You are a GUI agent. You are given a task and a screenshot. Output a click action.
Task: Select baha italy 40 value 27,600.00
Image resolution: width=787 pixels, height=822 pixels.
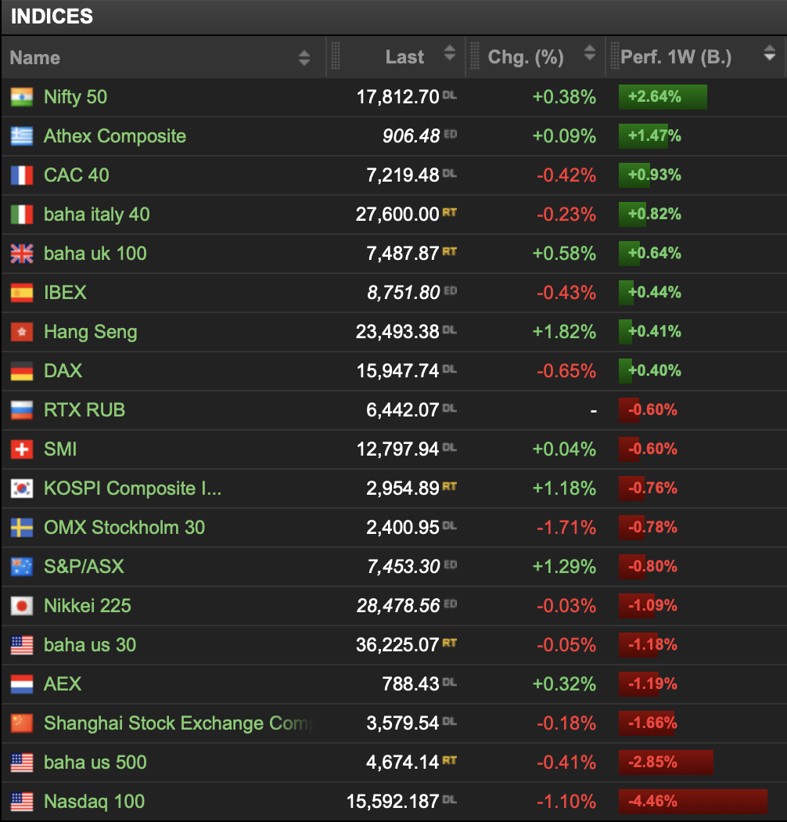tap(397, 215)
